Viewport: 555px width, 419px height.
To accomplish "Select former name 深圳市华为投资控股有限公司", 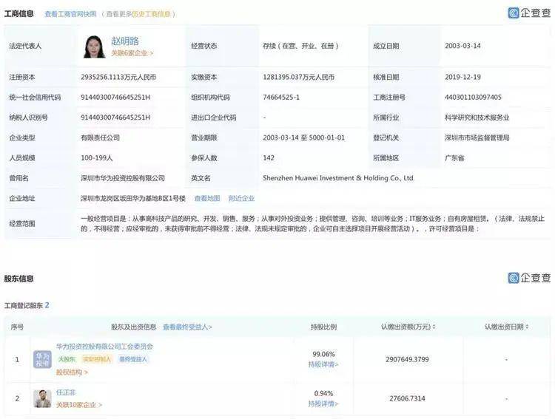I will (x=123, y=178).
